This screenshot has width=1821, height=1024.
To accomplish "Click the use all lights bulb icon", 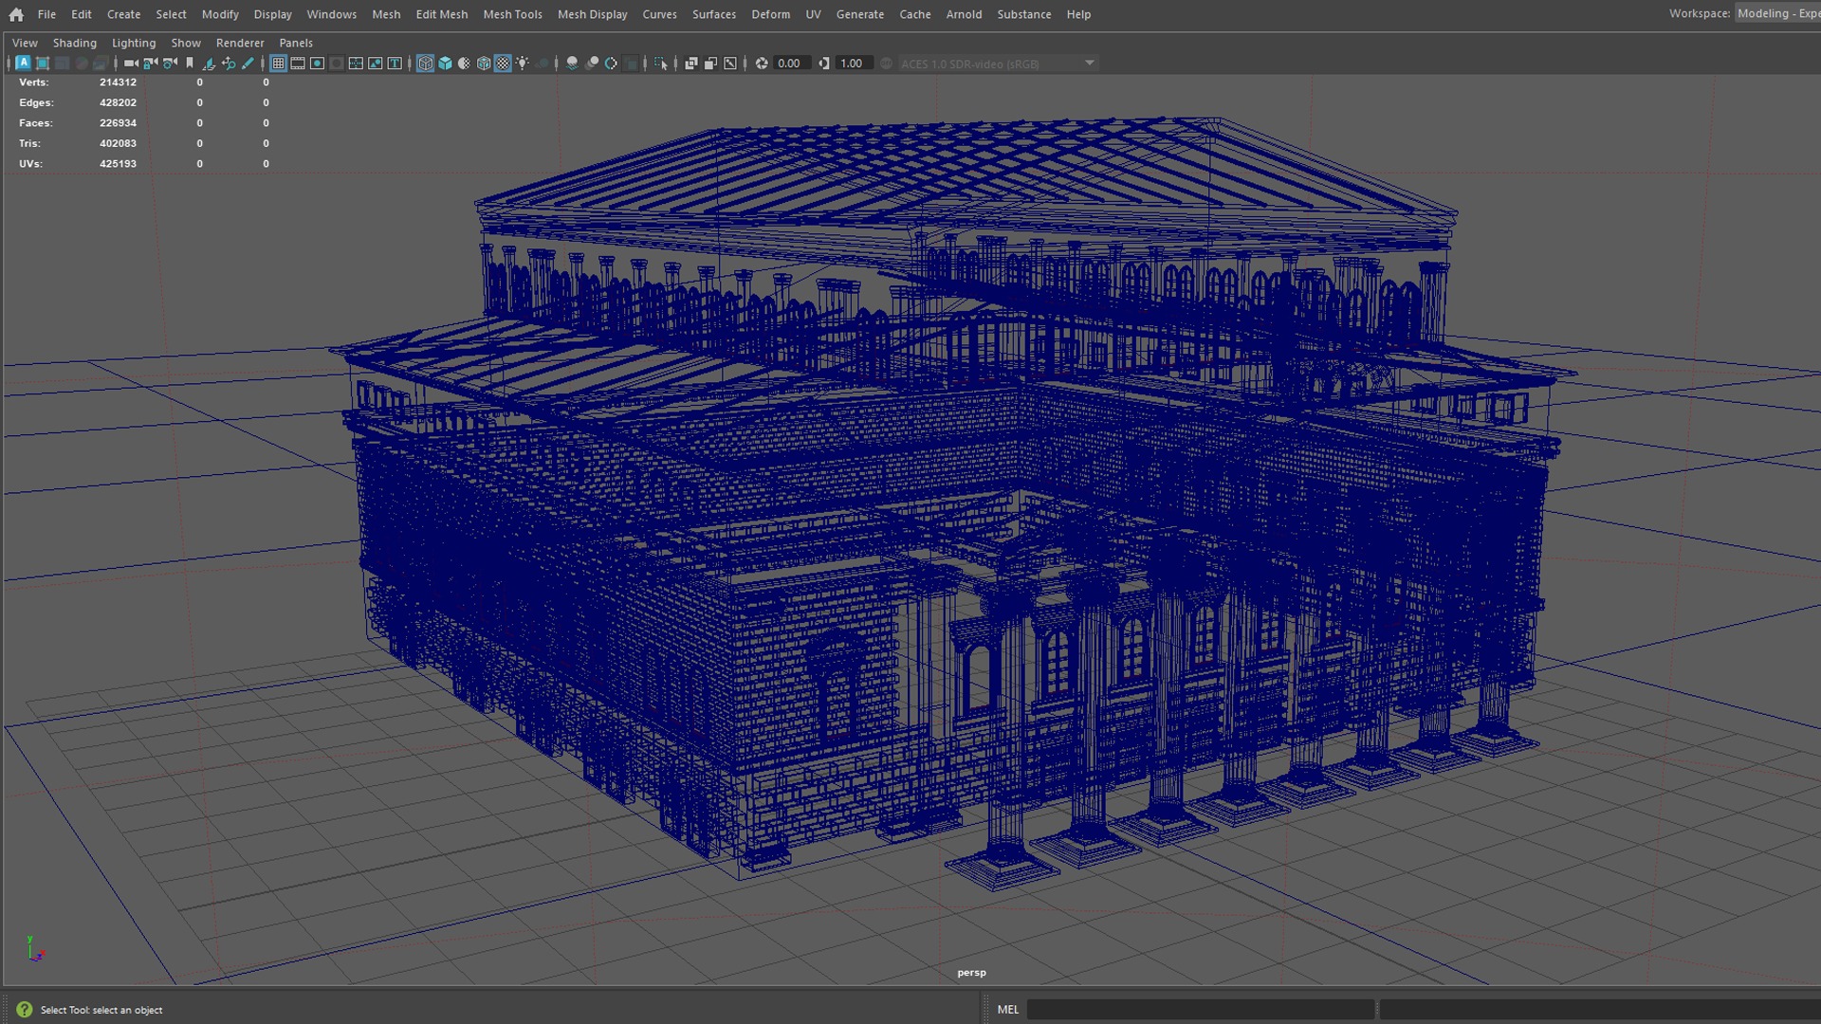I will click(x=523, y=64).
